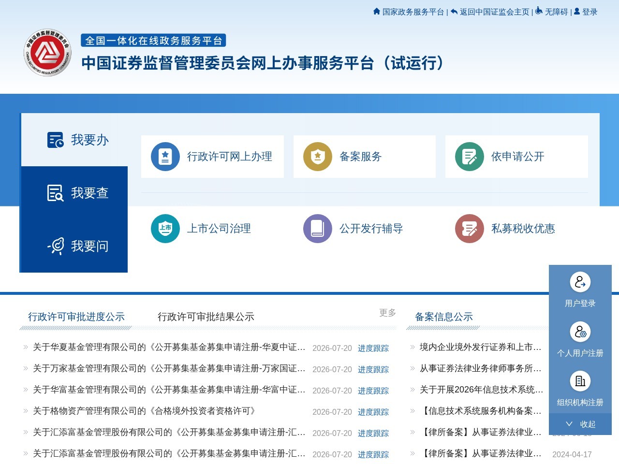Open the 国家政务服务平台 link
Screen dimensions: 619x464
click(413, 12)
